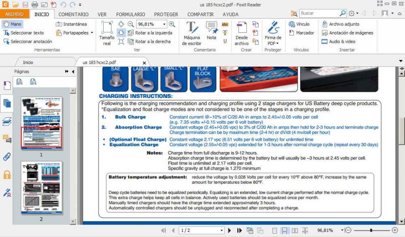The height and width of the screenshot is (237, 405).
Task: Rotate the page with Rotar a la derecha
Action: [x=149, y=41]
